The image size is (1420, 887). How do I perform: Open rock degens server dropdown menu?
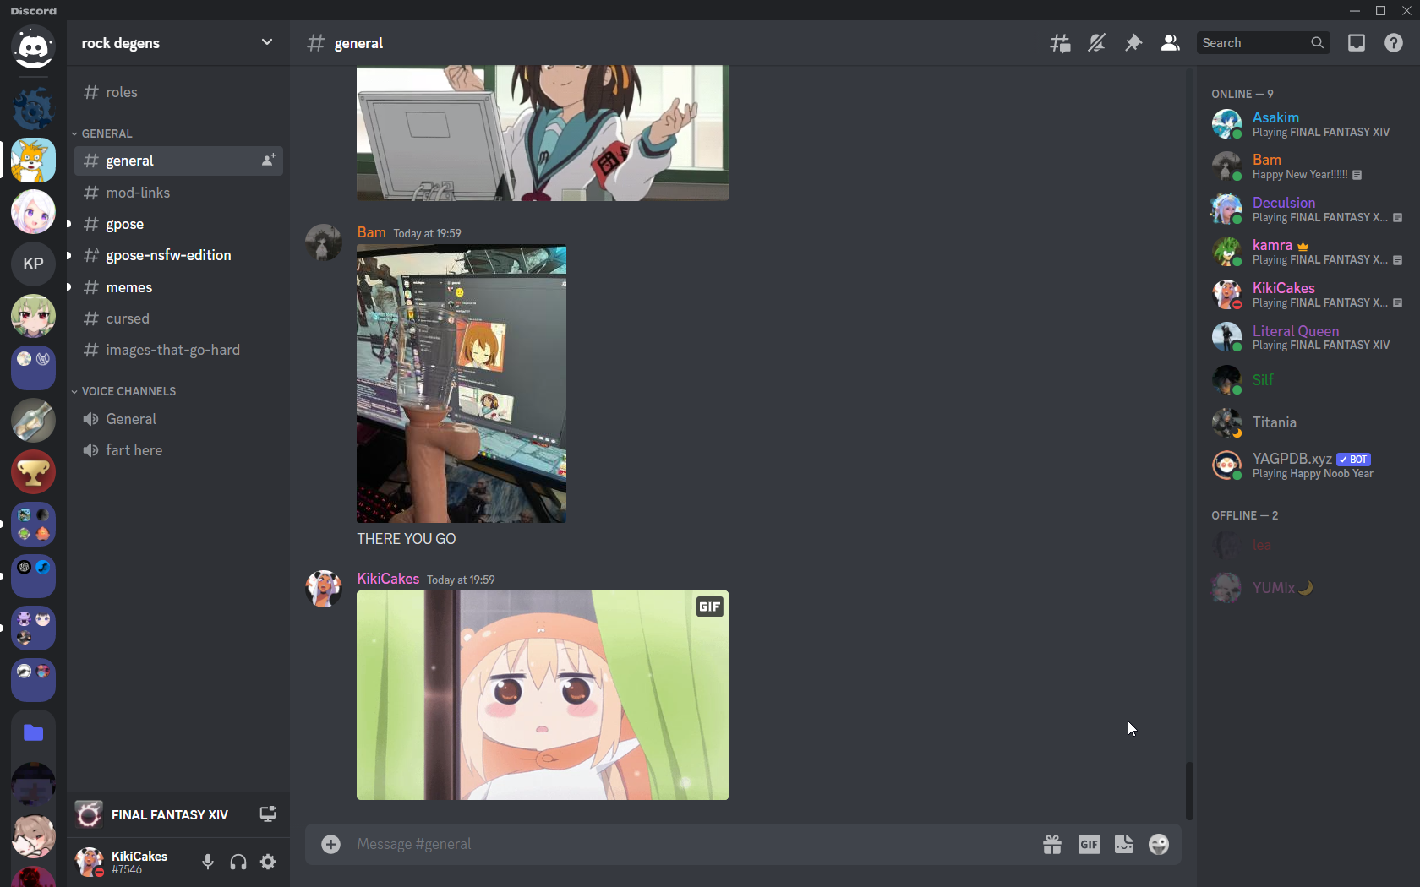click(267, 42)
